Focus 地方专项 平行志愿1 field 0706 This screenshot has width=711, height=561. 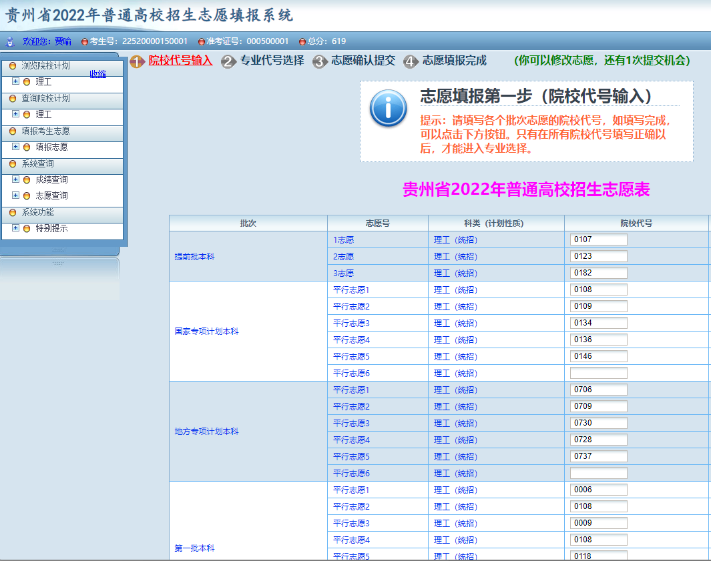(599, 390)
